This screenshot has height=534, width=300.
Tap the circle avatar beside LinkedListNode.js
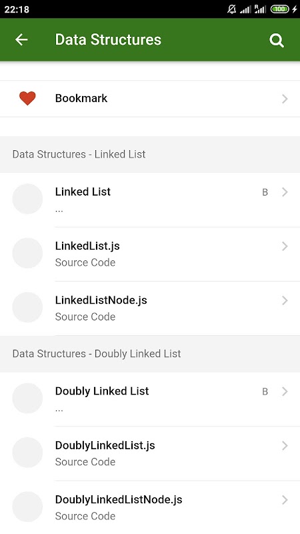tap(27, 307)
